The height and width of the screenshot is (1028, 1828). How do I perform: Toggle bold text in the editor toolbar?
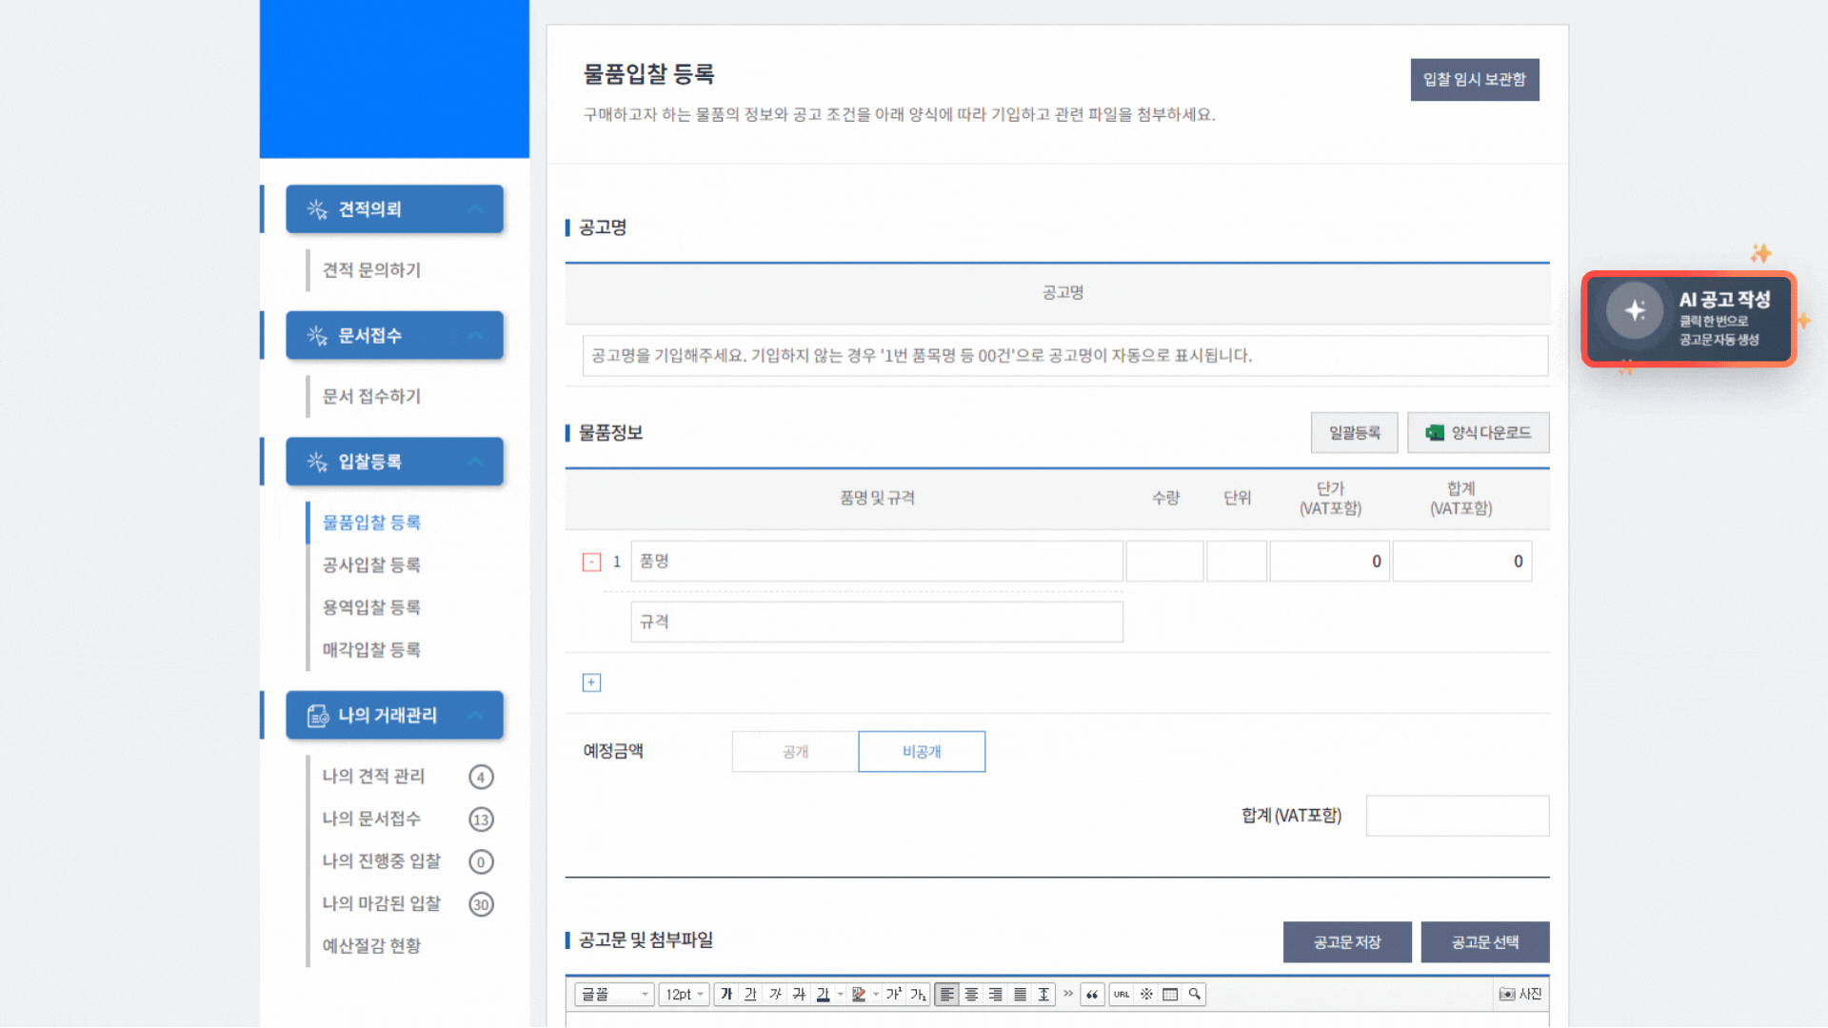point(727,994)
